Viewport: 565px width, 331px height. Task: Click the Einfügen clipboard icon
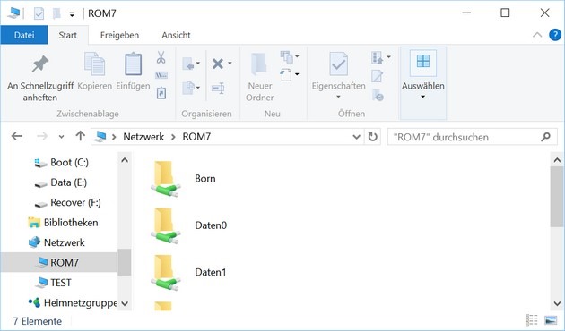pos(133,64)
